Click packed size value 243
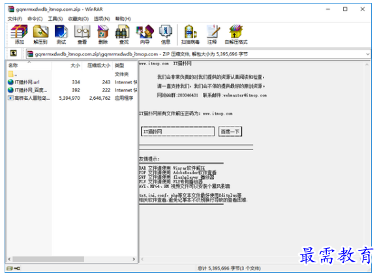The image size is (379, 276). [x=106, y=82]
